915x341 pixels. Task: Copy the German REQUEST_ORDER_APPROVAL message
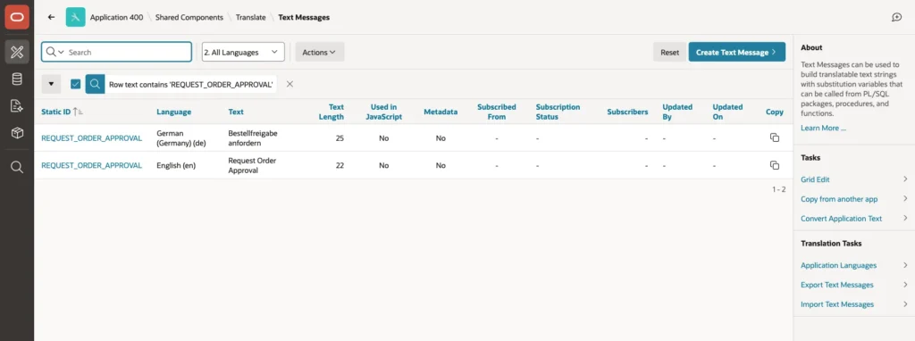[775, 137]
